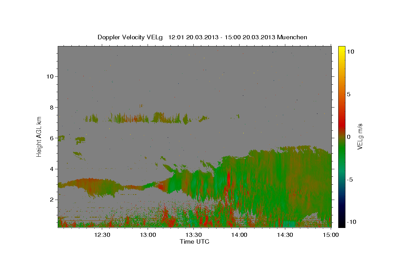The image size is (410, 273).
Task: Click the 'VELg m/s' colorbar label
Action: [360, 136]
